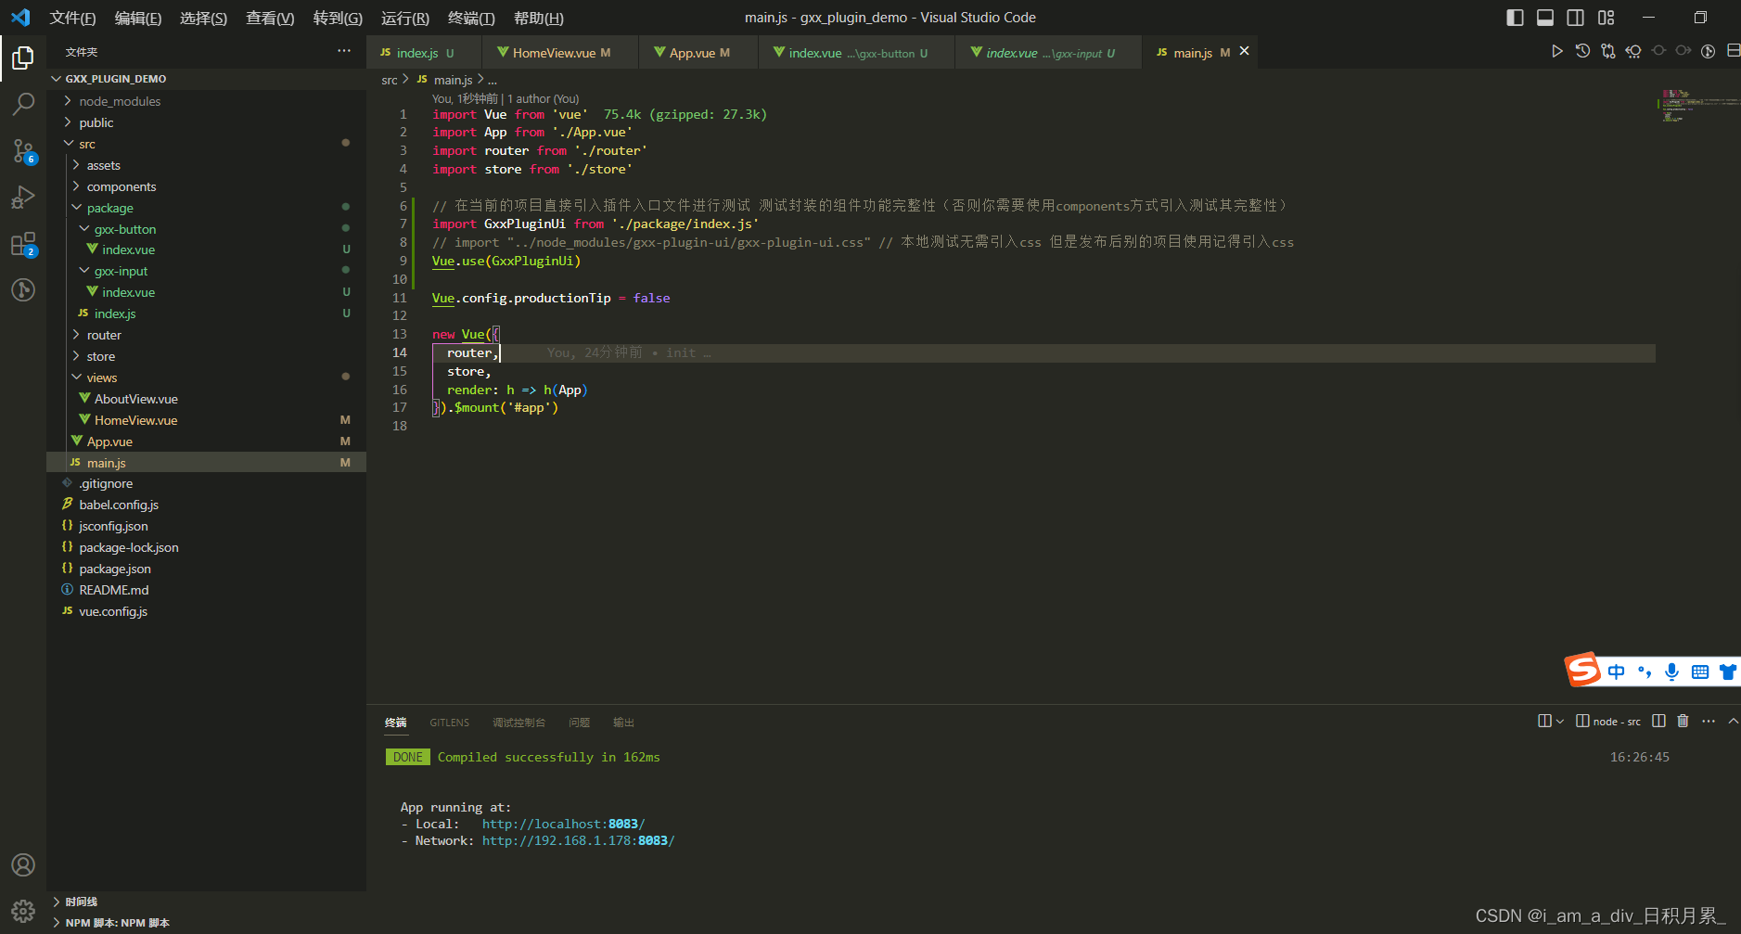The height and width of the screenshot is (934, 1741).
Task: Toggle Sogou punctuation mode
Action: 1644,672
